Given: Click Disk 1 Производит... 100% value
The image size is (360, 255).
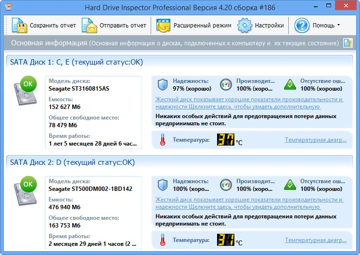Looking at the screenshot, I should (x=255, y=89).
